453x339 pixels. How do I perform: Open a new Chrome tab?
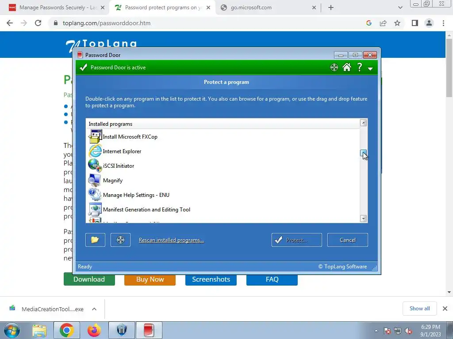(331, 8)
